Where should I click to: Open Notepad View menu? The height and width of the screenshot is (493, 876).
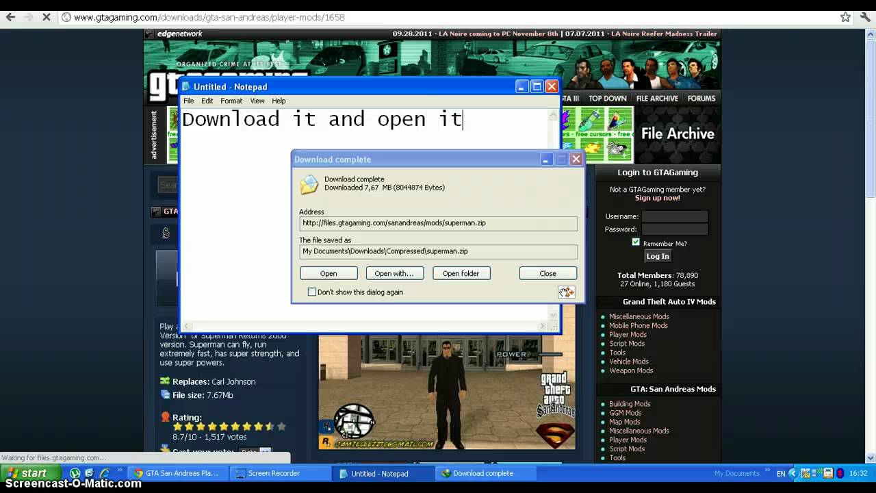tap(257, 101)
